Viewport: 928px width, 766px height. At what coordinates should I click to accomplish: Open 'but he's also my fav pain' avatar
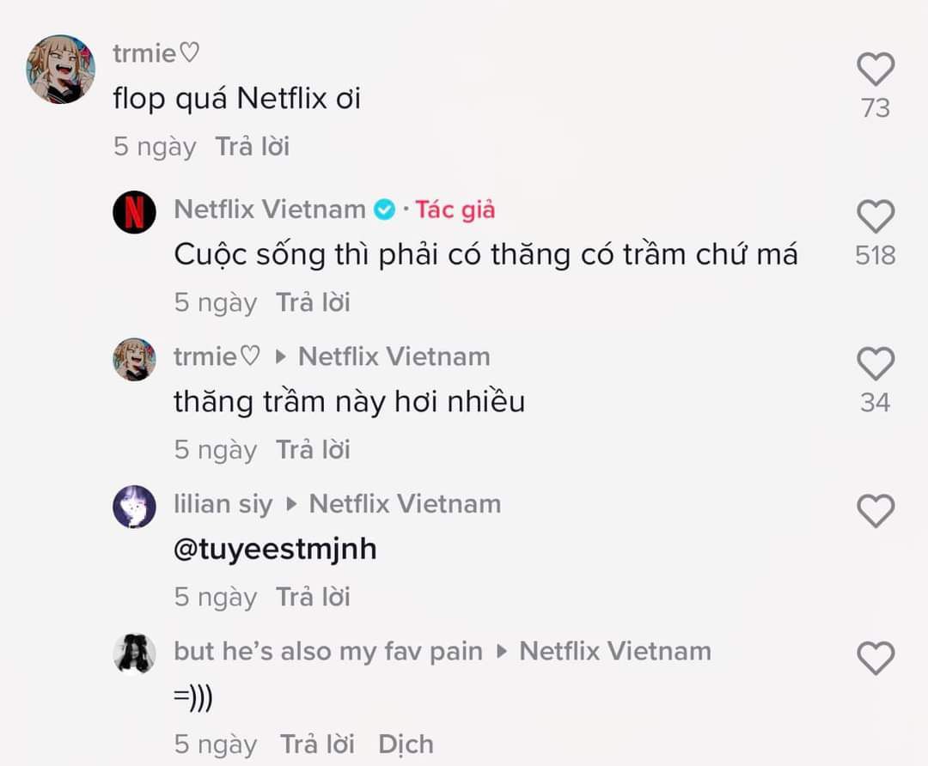tap(134, 654)
